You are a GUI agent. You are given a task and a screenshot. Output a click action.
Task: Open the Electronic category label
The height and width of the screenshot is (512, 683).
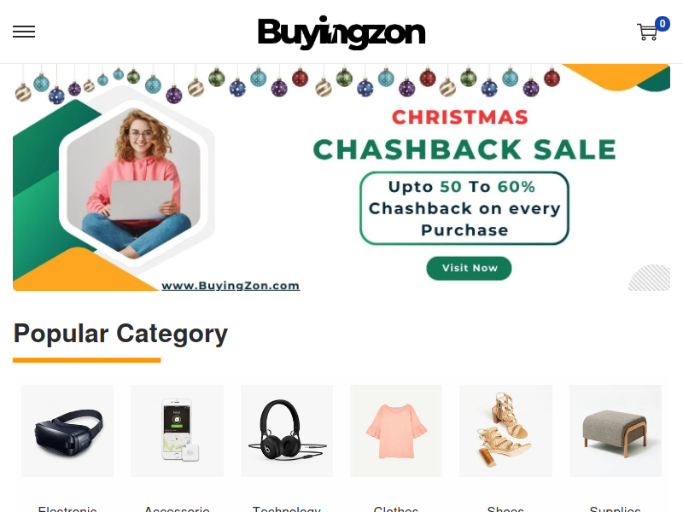(67, 509)
